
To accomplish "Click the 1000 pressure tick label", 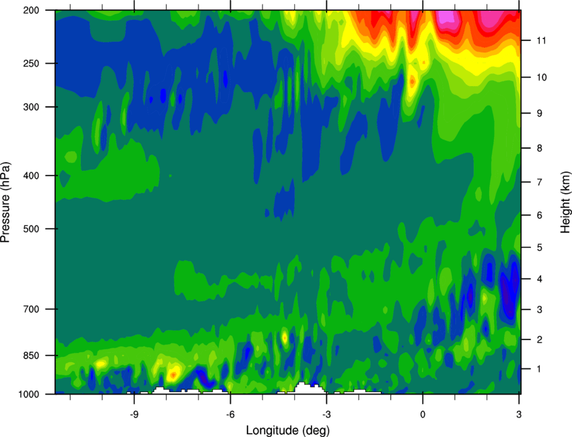I will [29, 395].
